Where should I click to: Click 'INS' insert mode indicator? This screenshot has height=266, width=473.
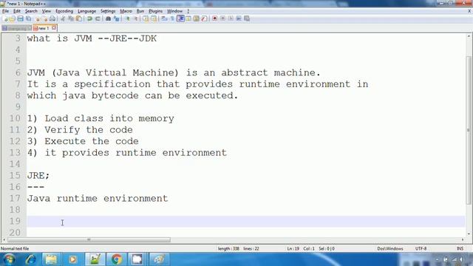click(460, 248)
